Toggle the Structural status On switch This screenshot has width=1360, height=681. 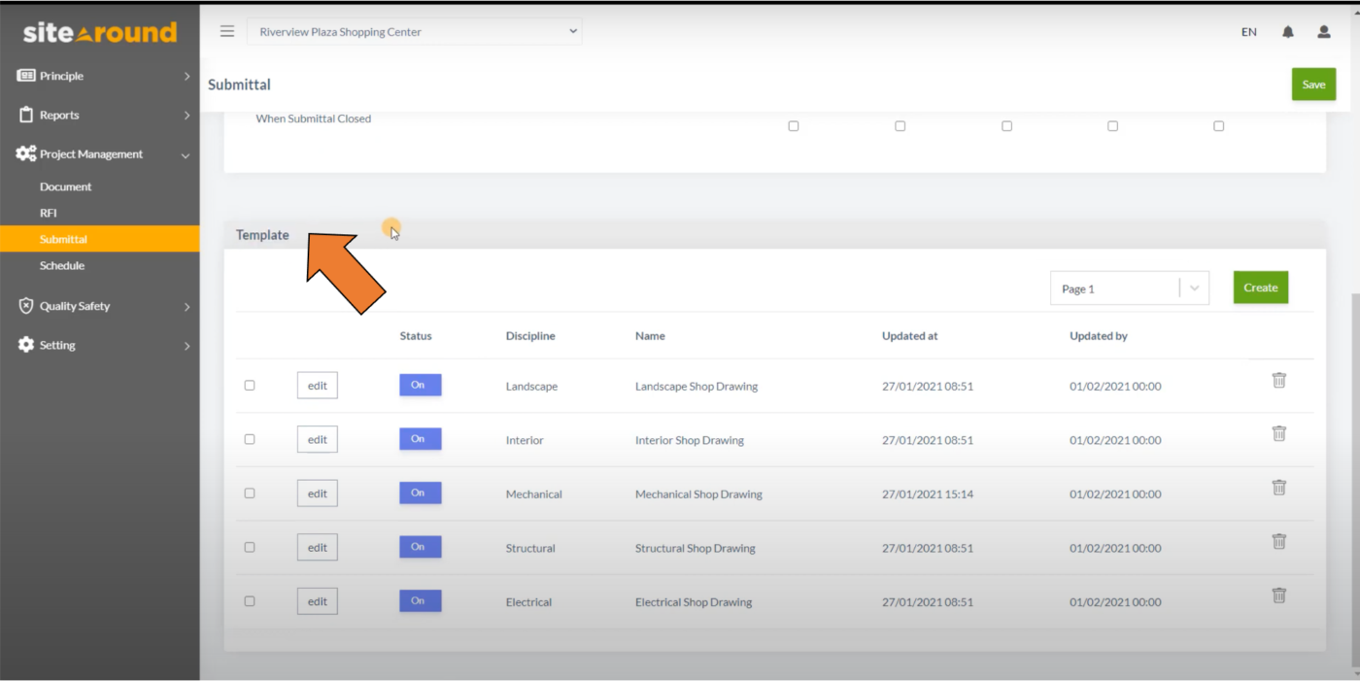[421, 547]
